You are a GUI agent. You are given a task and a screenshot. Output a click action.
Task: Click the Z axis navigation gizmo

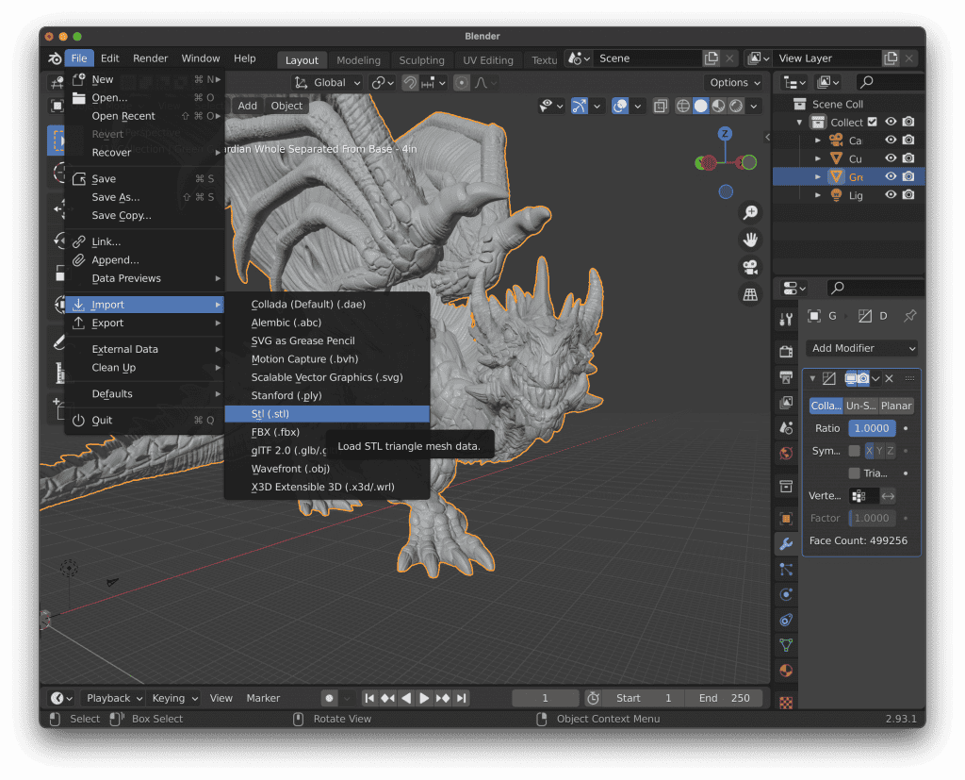tap(725, 134)
